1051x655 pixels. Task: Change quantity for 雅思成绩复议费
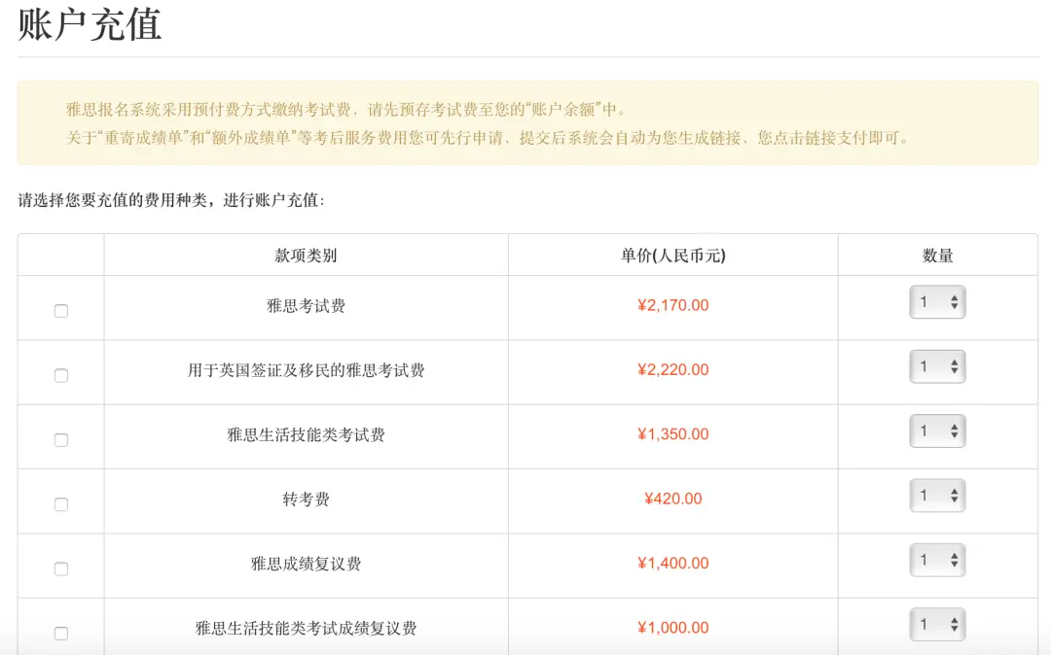pos(937,560)
